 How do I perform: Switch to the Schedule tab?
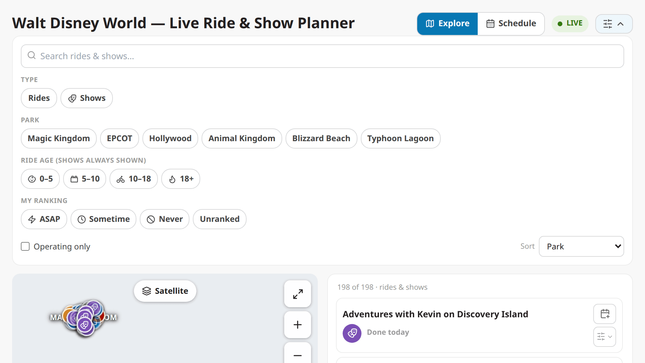[x=511, y=24]
